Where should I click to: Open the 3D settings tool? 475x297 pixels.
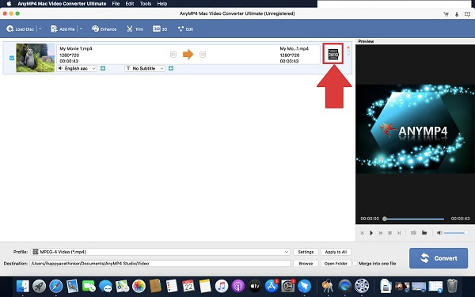point(160,29)
